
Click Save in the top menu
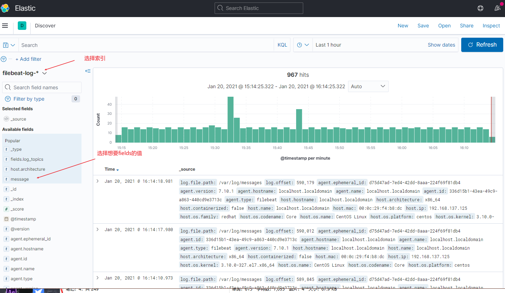point(423,26)
